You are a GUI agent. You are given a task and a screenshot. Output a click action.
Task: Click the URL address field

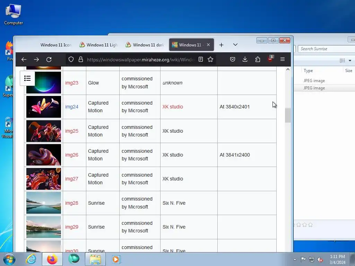(x=140, y=60)
